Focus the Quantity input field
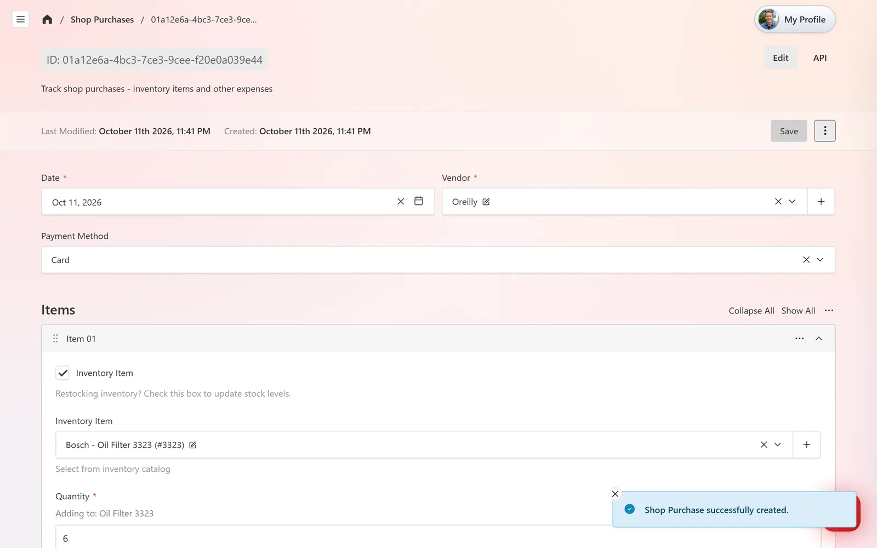Image resolution: width=877 pixels, height=548 pixels. click(x=438, y=538)
